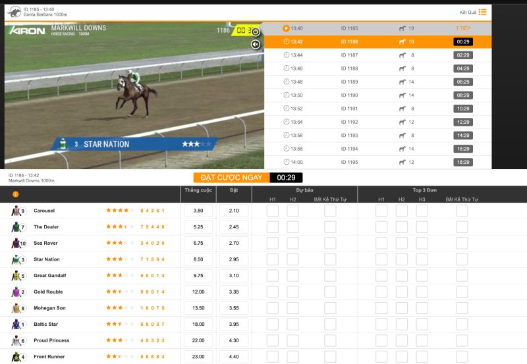Click the play icon beside race 13:40

(286, 28)
